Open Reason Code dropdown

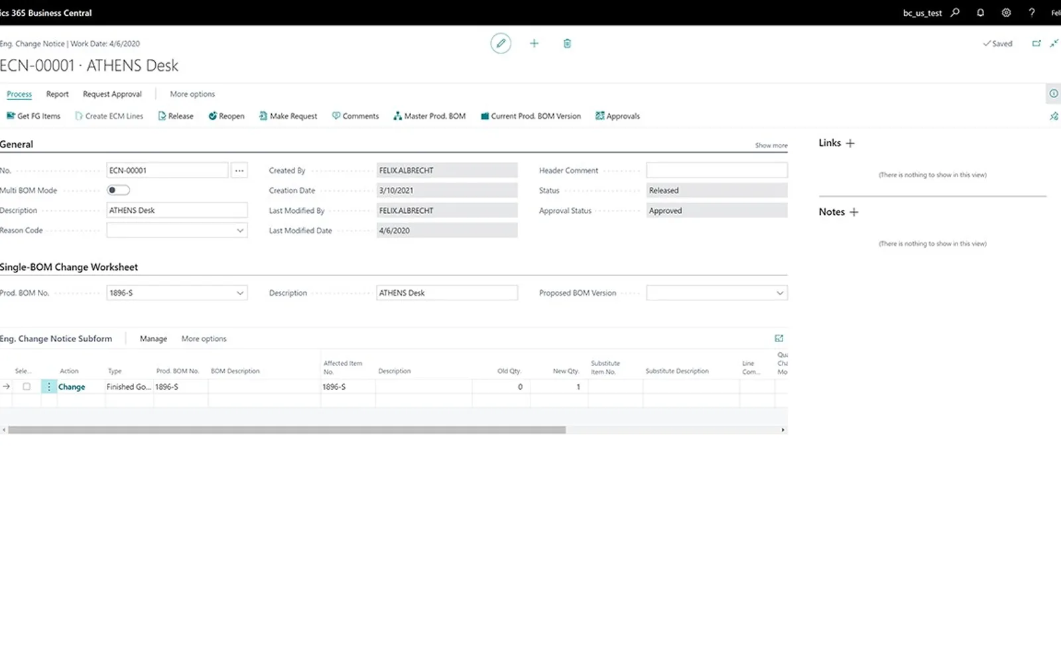point(240,231)
